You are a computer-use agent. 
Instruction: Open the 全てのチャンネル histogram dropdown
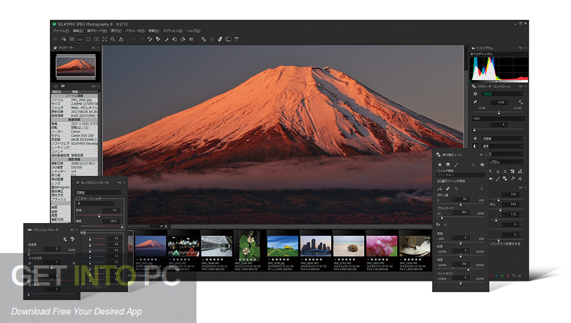tap(498, 54)
